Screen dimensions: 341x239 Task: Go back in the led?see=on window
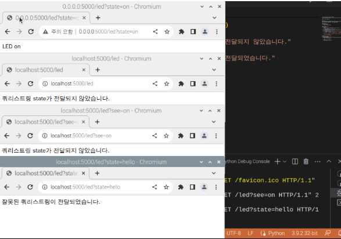(7, 136)
